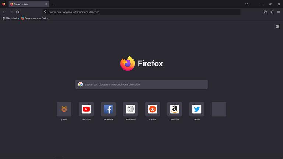This screenshot has height=159, width=283.
Task: Open the Firefox hamburger menu
Action: (x=279, y=12)
